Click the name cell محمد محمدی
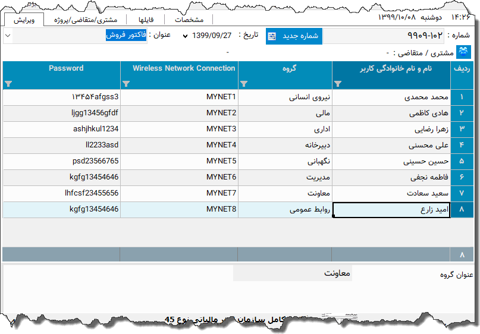 (x=391, y=97)
